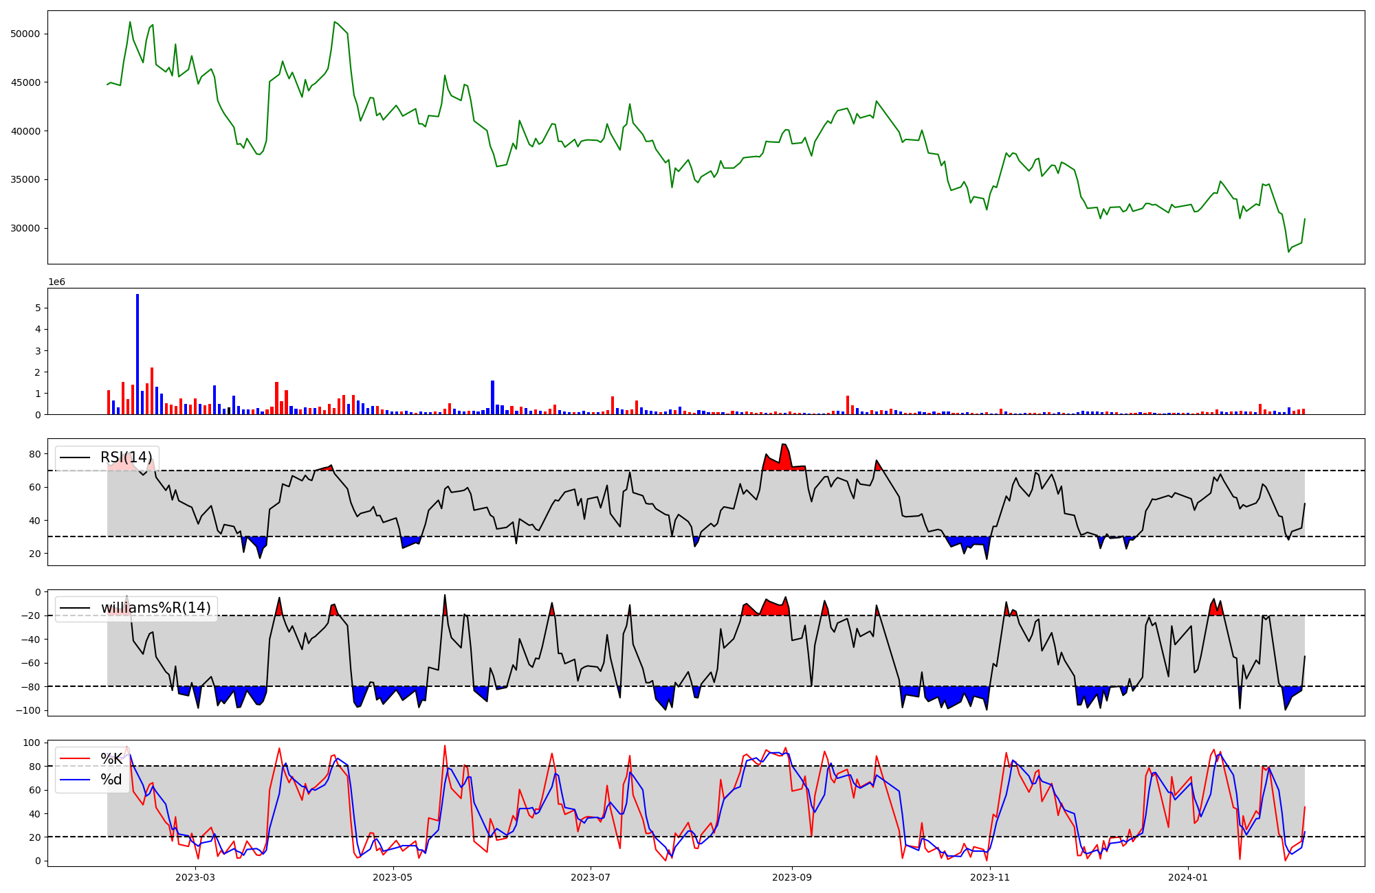Click the 100 tick on stochastic axis
Image resolution: width=1375 pixels, height=893 pixels.
[32, 743]
